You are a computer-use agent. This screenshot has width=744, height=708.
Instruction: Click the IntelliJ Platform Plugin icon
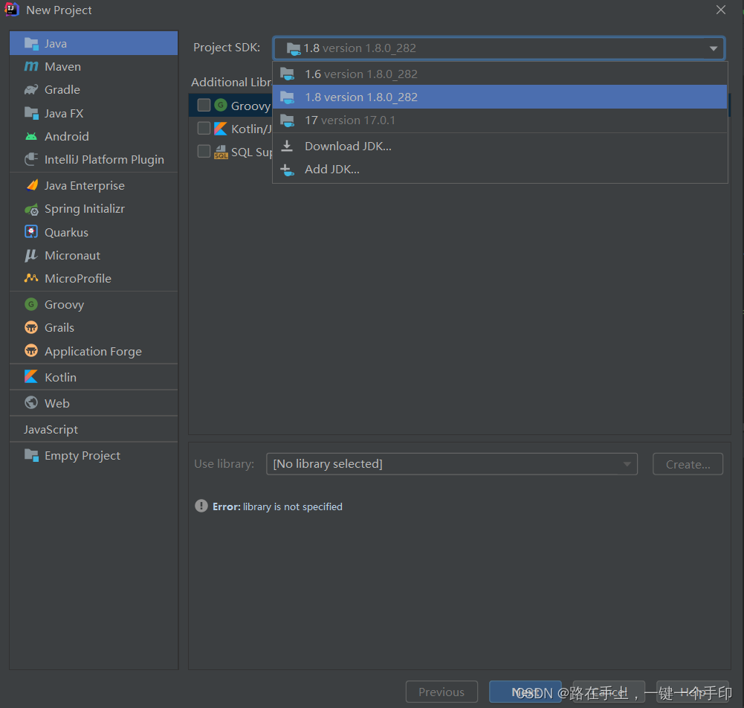(x=31, y=160)
